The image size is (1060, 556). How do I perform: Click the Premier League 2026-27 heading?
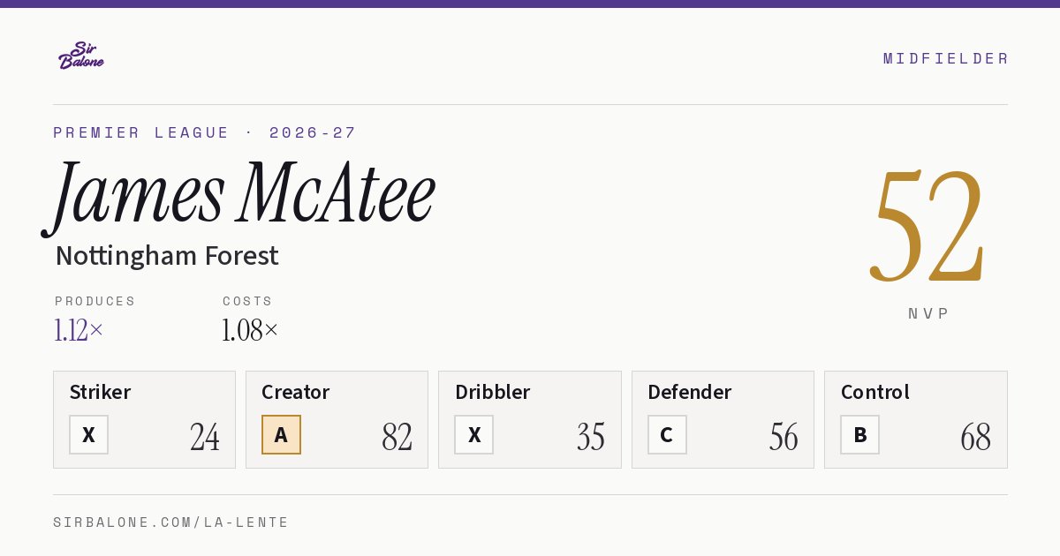click(x=205, y=132)
